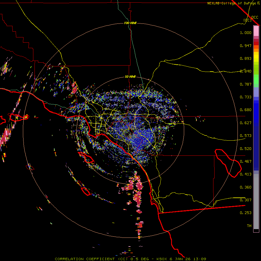
Task: Click the 0.627 legend value
Action: coord(246,123)
